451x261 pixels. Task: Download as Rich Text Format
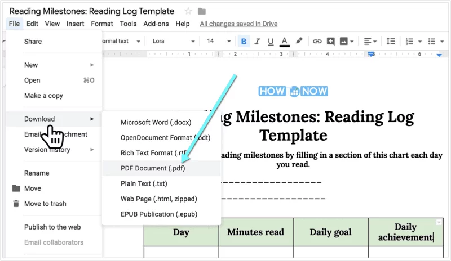coord(162,153)
